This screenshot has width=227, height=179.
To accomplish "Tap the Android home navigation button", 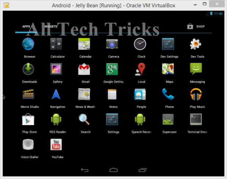I will pos(113,170).
